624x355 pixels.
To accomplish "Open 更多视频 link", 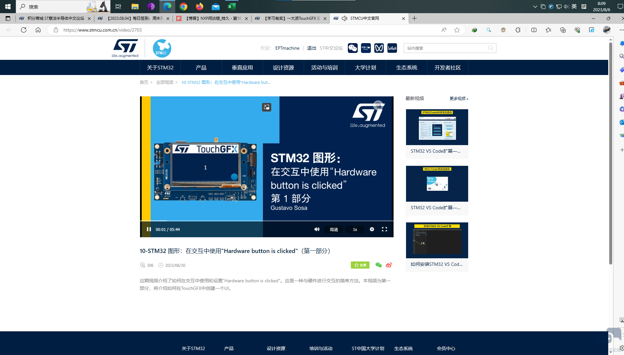I will coord(459,98).
